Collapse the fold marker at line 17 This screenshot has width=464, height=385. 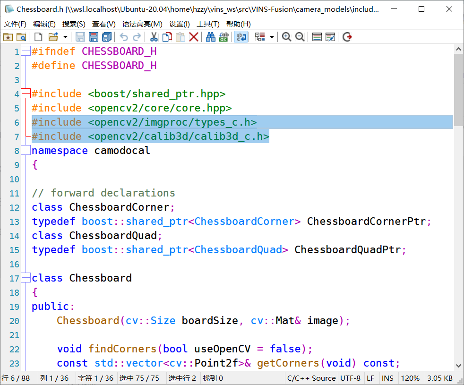[26, 278]
